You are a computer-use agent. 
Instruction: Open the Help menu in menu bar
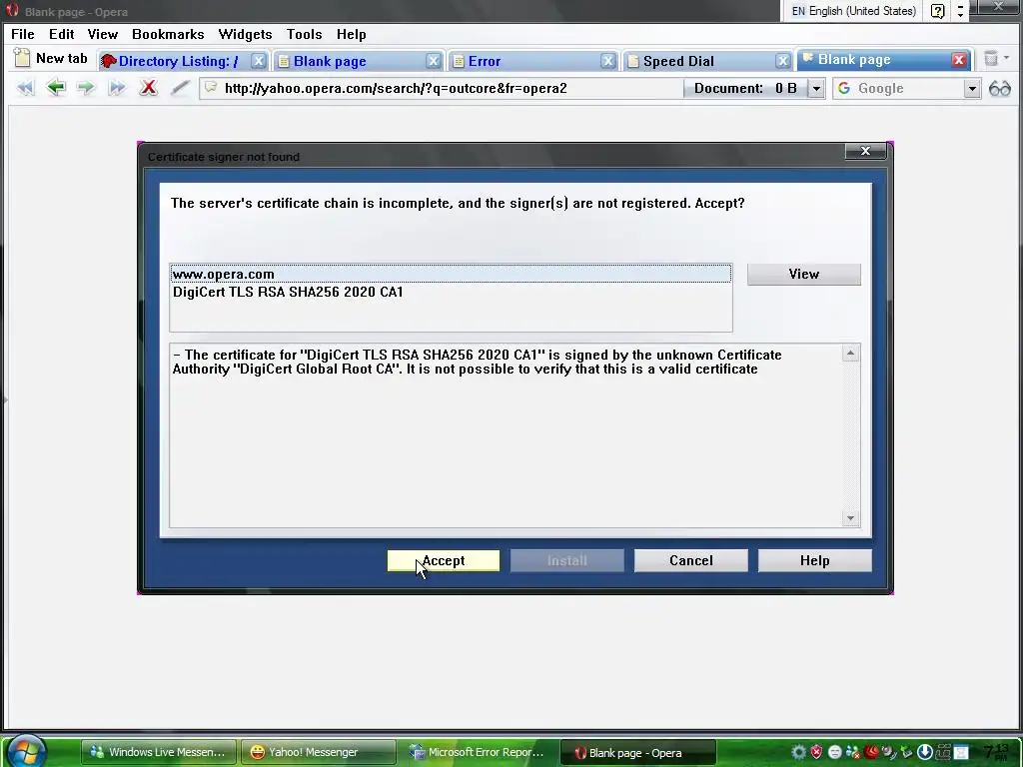pyautogui.click(x=351, y=34)
